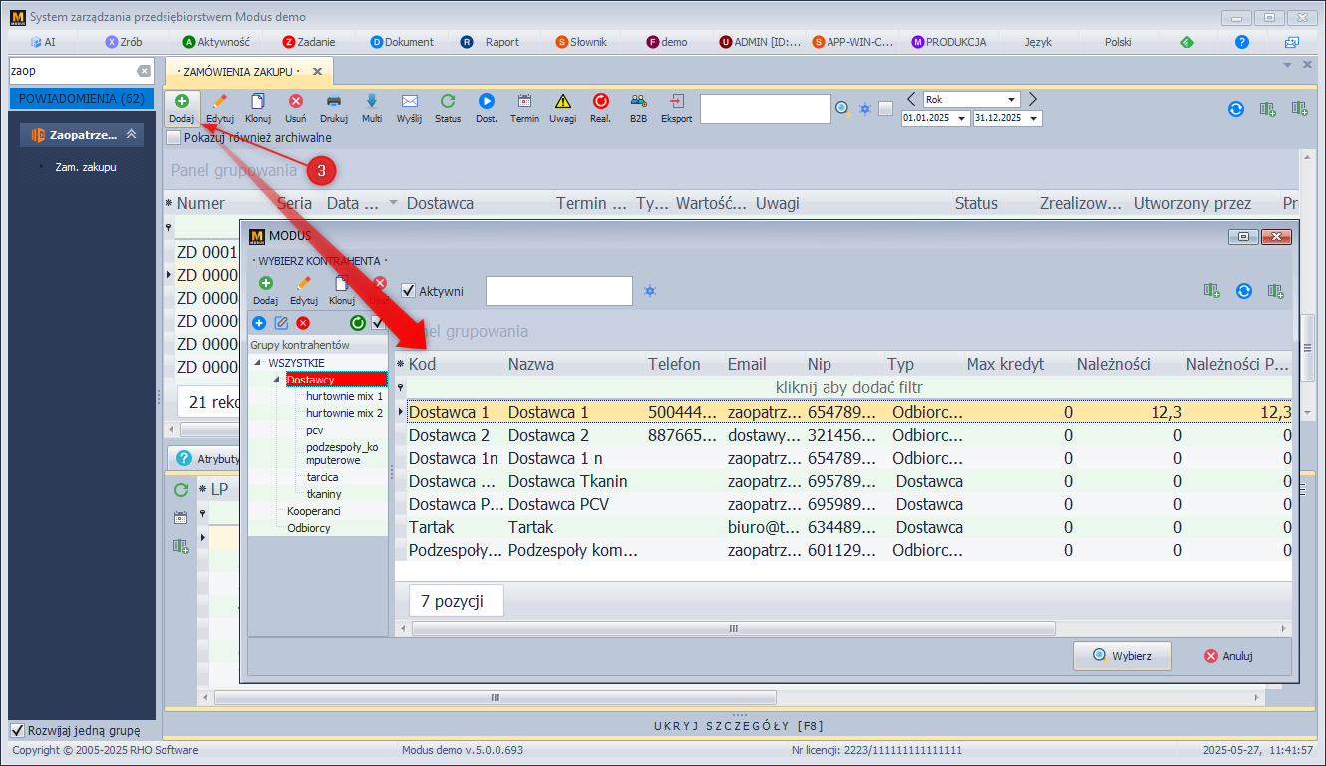
Task: Toggle the Aktywni checkbox
Action: (408, 291)
